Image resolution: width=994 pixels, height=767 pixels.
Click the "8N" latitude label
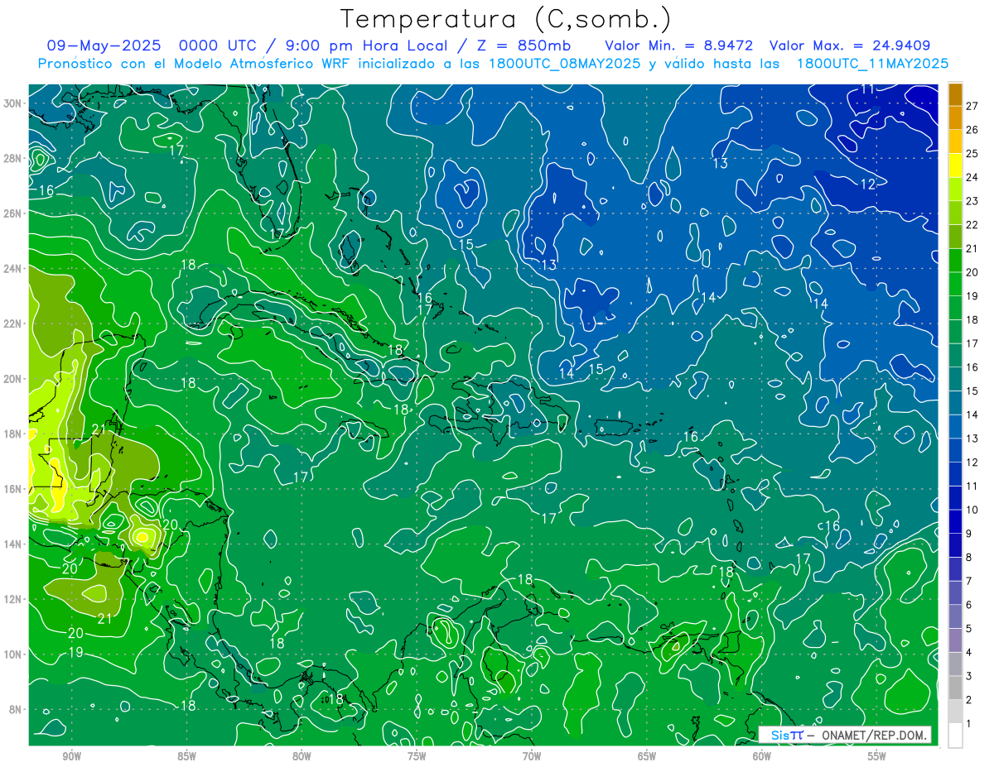17,709
